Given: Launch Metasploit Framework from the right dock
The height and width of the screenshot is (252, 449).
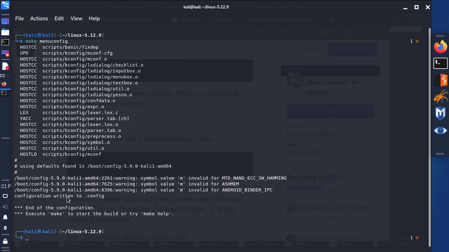Looking at the screenshot, I should point(441,113).
